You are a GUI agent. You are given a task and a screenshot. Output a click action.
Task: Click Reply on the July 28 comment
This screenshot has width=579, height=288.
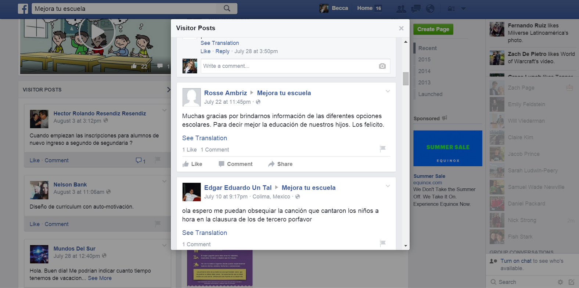(x=222, y=51)
